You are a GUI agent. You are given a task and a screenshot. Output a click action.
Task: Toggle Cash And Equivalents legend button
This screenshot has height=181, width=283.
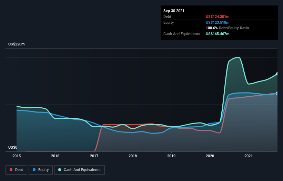79,170
